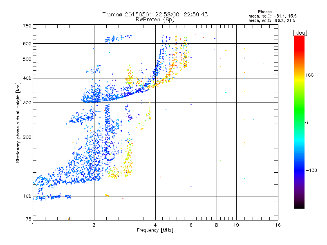Click the y-axis '100' tick label

(27, 196)
